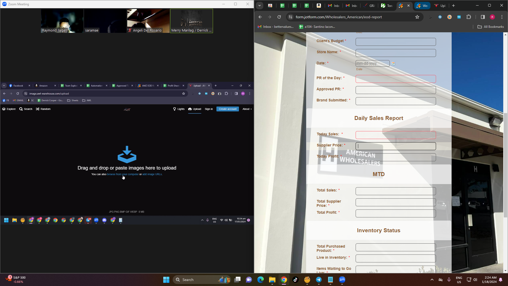Open Notepad from the taskbar

click(330, 280)
